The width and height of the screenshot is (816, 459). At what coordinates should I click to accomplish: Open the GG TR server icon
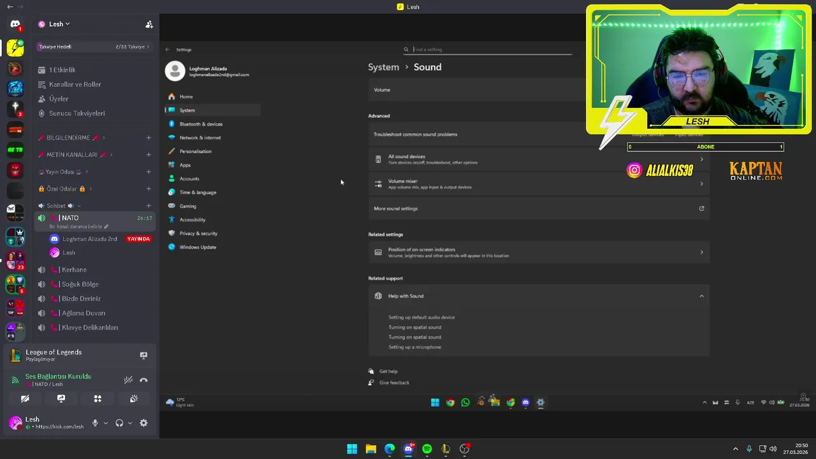15,150
